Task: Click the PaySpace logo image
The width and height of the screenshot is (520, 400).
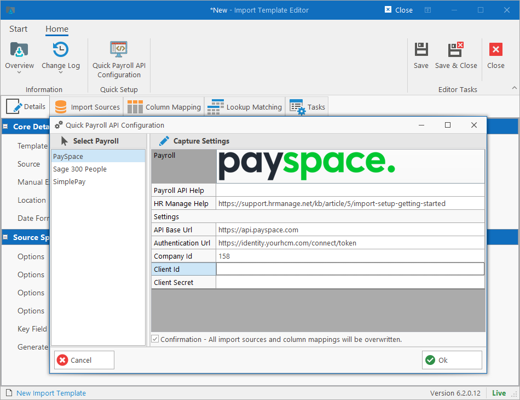Action: [x=307, y=165]
